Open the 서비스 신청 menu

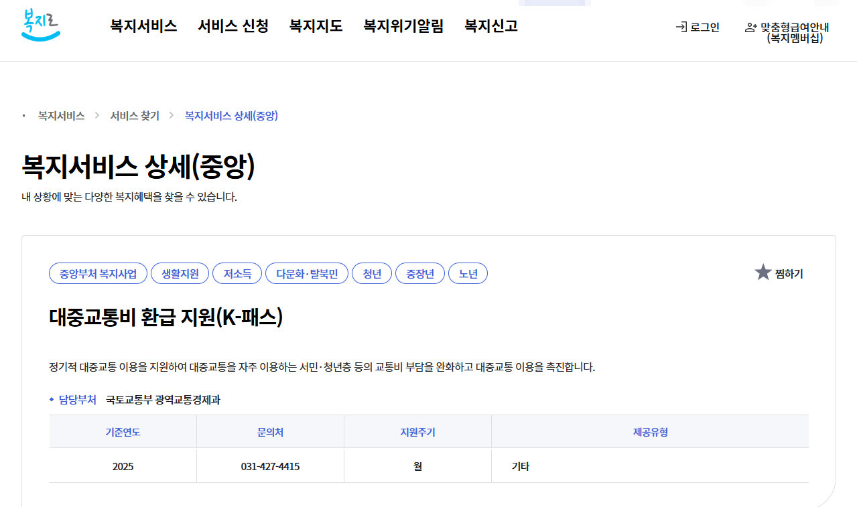pyautogui.click(x=233, y=26)
